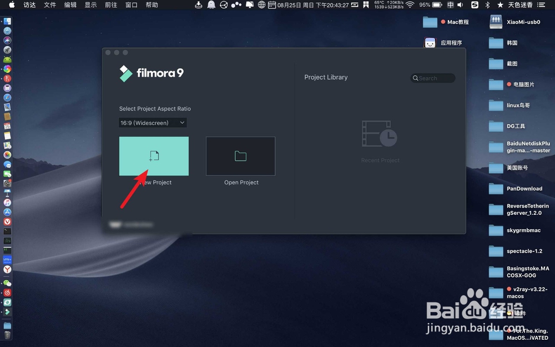Select the 应用程序 desktop shortcut
The height and width of the screenshot is (347, 555).
pos(443,43)
